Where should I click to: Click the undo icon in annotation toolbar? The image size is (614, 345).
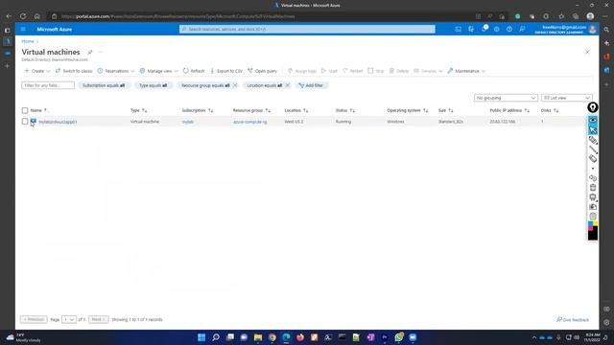pos(593,178)
